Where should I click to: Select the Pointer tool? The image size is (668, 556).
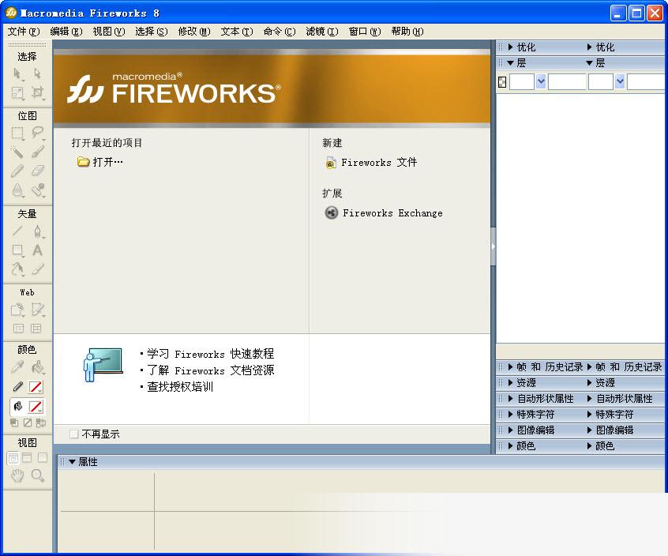coord(17,74)
